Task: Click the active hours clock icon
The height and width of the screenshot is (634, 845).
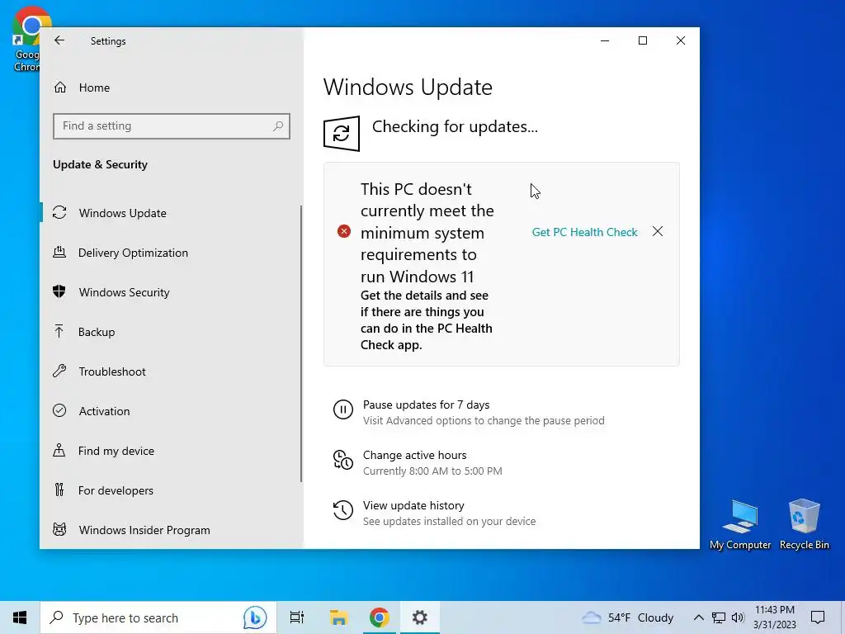Action: pyautogui.click(x=343, y=460)
